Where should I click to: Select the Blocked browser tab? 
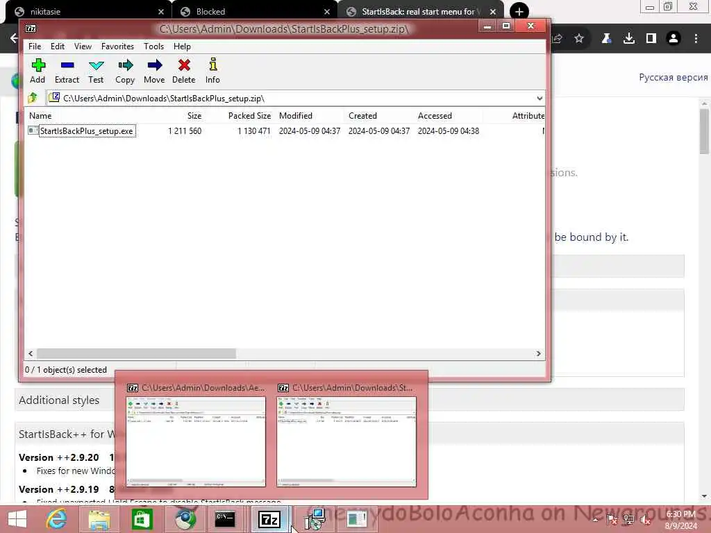[254, 12]
